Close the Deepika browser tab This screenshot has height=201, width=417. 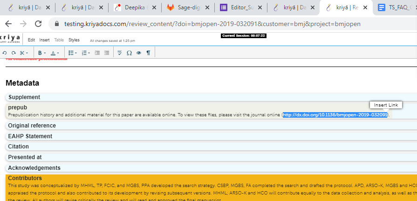154,8
